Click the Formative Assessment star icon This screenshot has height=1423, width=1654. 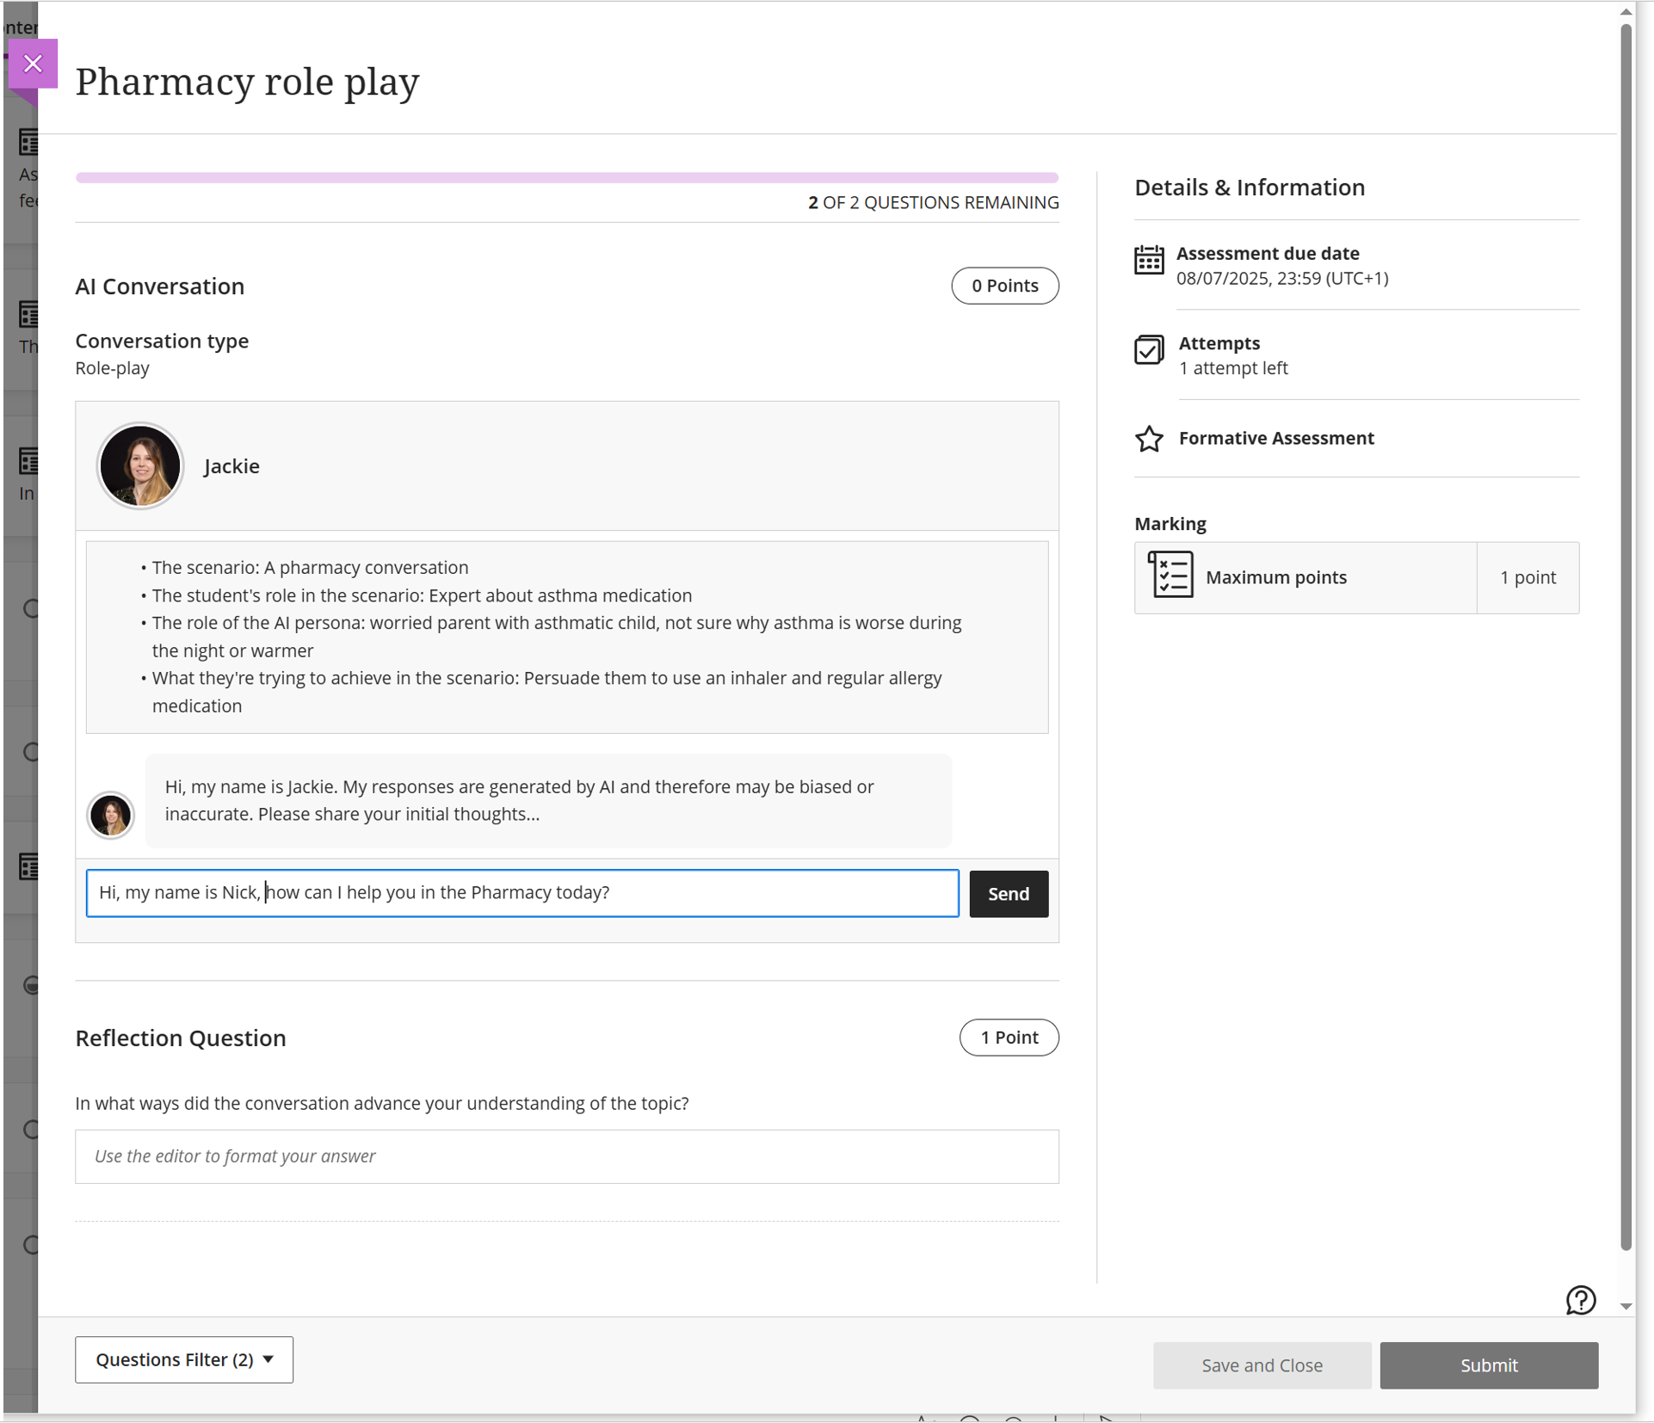pos(1148,439)
